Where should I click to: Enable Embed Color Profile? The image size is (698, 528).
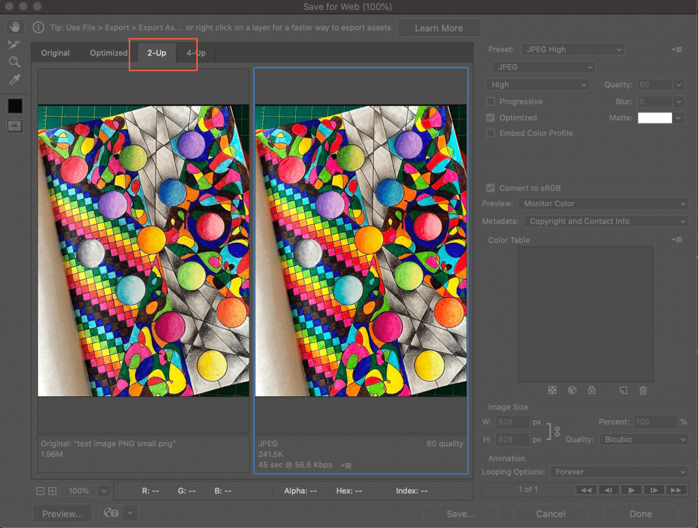point(489,133)
